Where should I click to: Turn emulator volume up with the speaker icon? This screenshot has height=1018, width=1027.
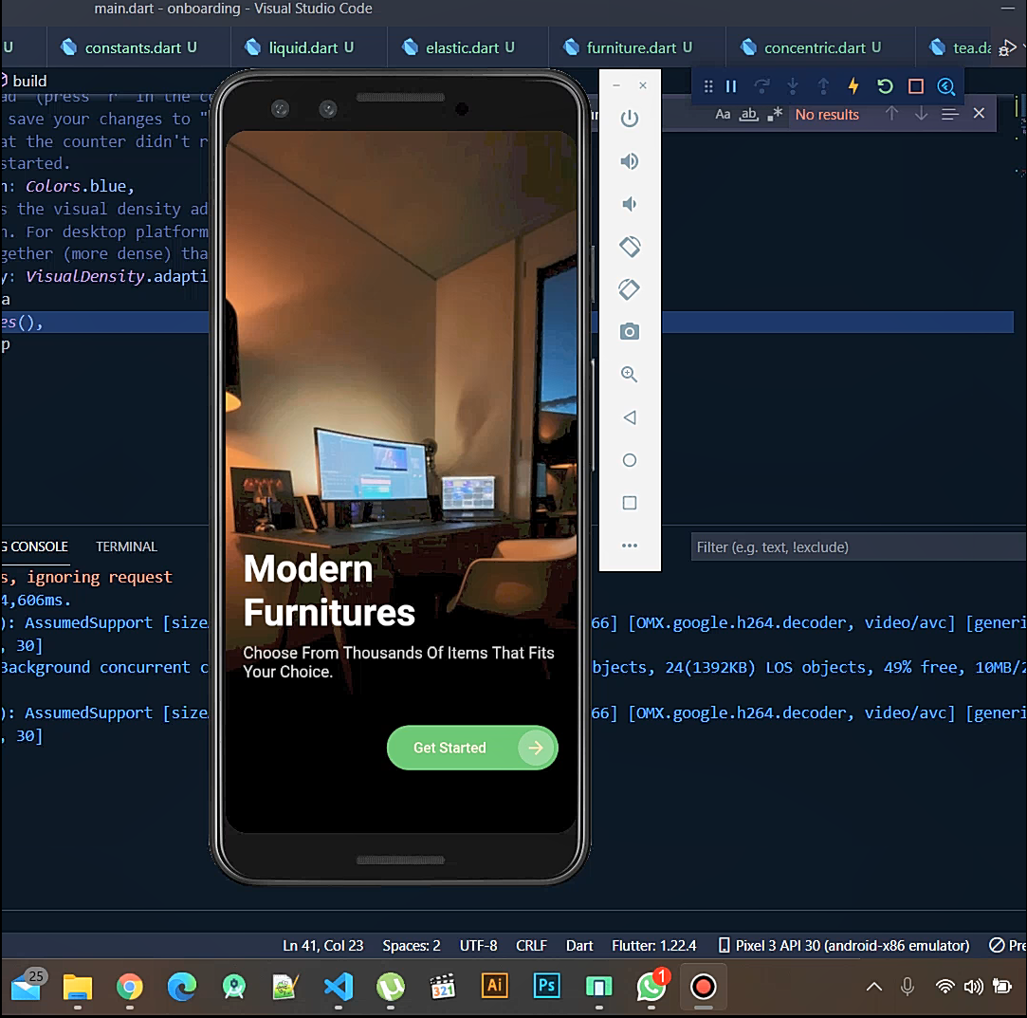coord(629,161)
